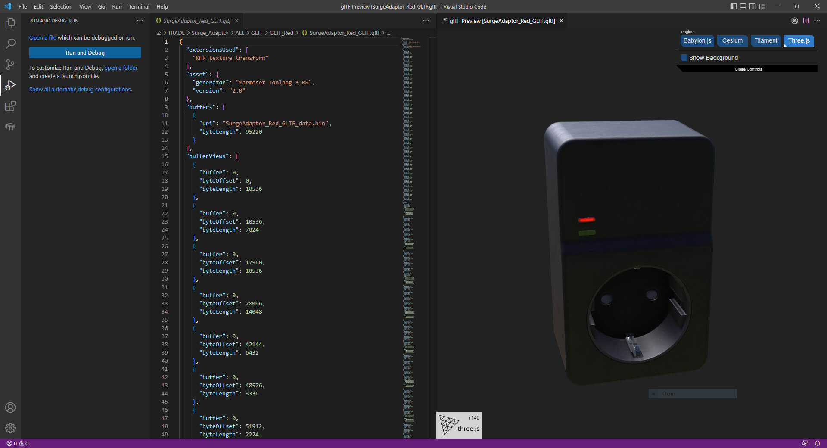
Task: Open the Accounts icon in activity bar
Action: tap(10, 408)
